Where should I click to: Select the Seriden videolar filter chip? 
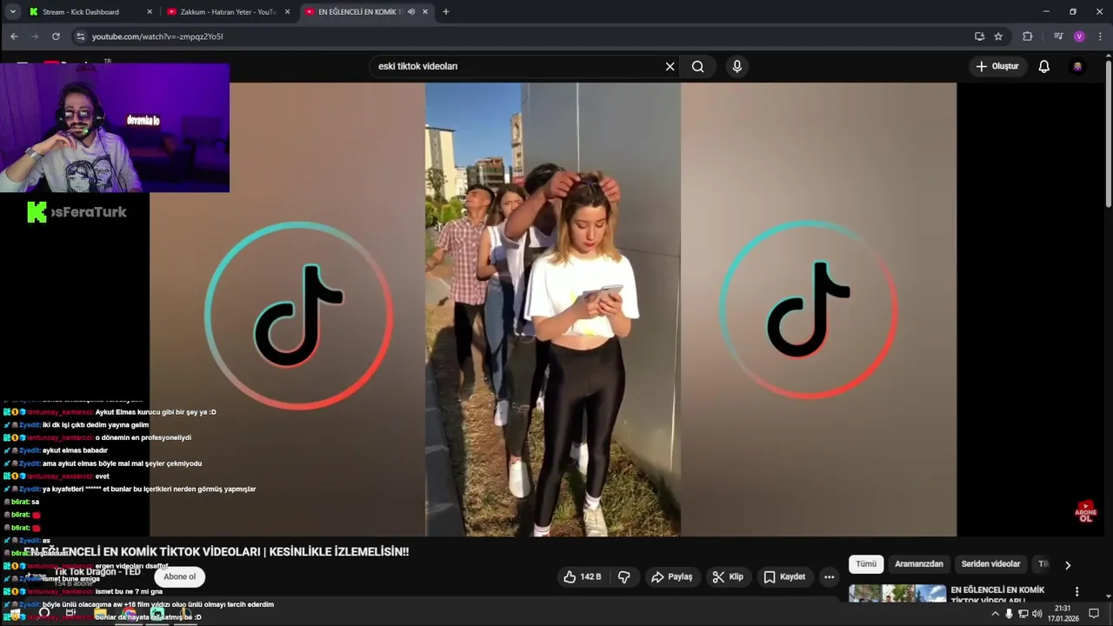click(990, 564)
